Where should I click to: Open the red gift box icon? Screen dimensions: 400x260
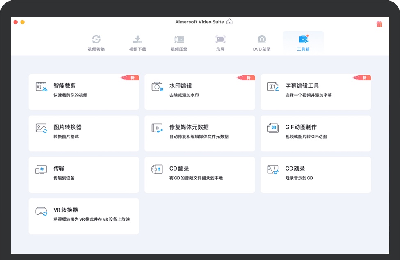[379, 24]
